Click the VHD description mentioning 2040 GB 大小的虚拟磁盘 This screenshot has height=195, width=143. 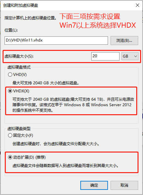click(x=46, y=83)
